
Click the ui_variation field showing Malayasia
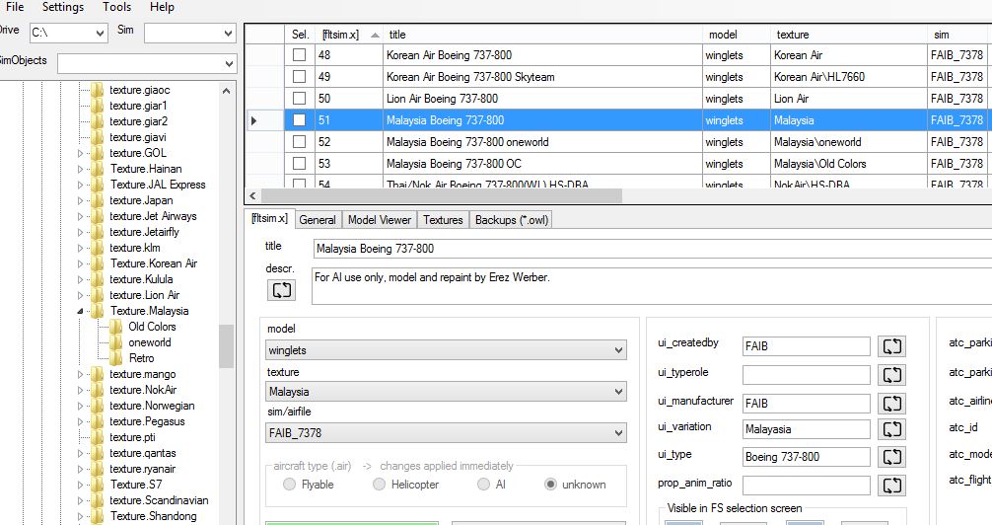click(807, 429)
